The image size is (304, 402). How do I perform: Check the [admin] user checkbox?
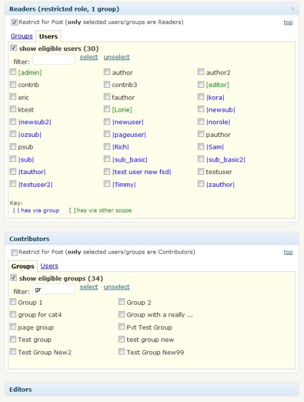[13, 72]
